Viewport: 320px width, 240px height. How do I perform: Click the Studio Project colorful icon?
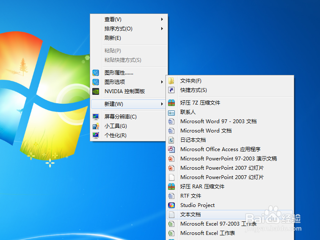pos(171,205)
